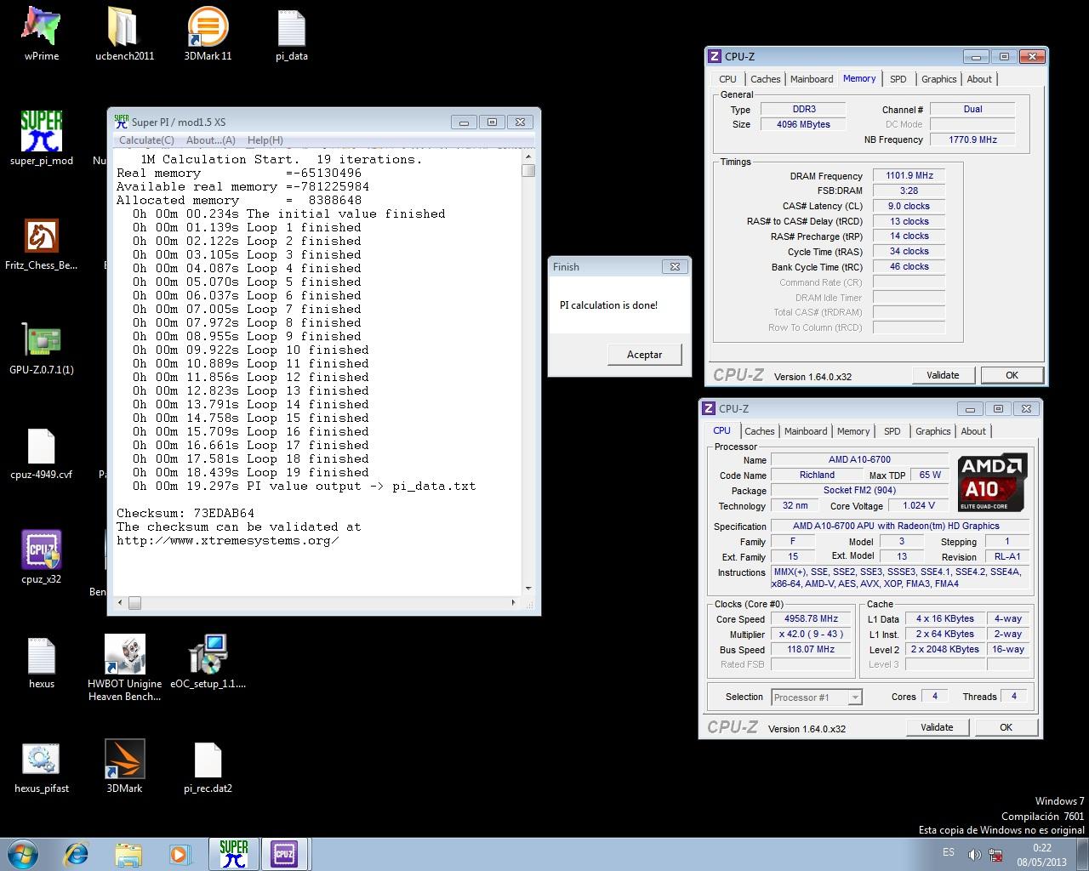Launch Internet Explorer from taskbar

pos(77,853)
